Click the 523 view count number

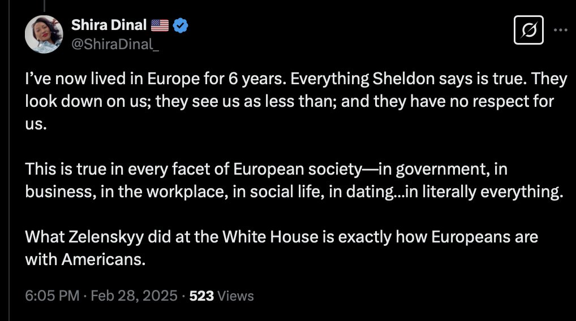pyautogui.click(x=201, y=296)
